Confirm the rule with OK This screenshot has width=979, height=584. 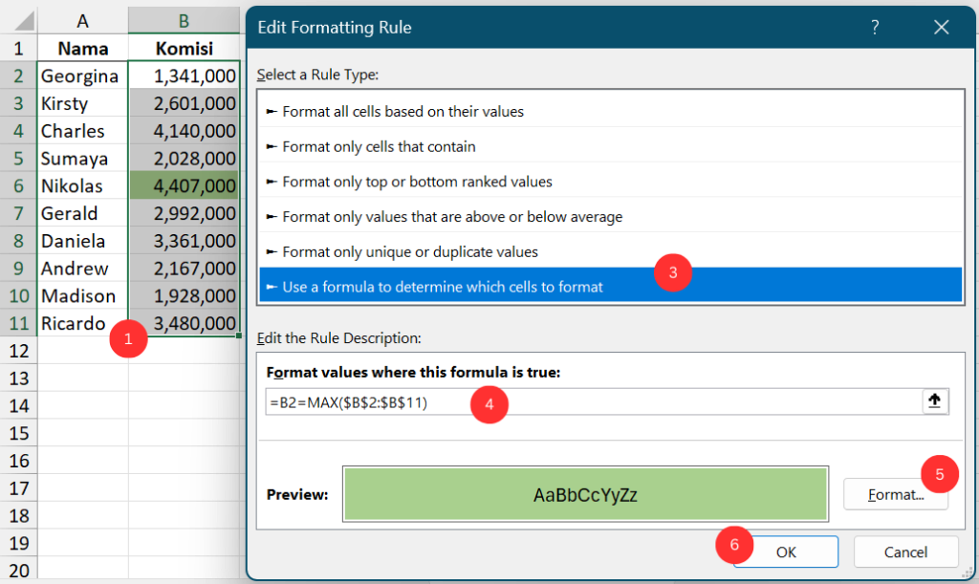(785, 552)
